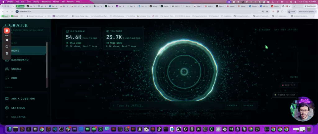Open the Work profile button

click(x=291, y=11)
